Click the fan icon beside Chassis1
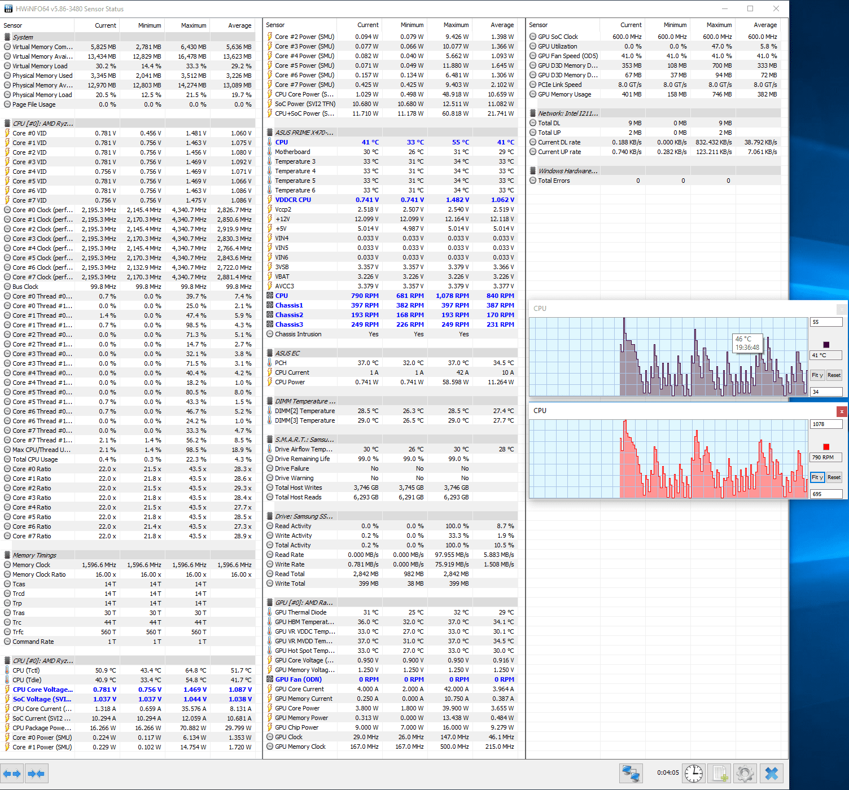This screenshot has width=849, height=790. coord(270,305)
